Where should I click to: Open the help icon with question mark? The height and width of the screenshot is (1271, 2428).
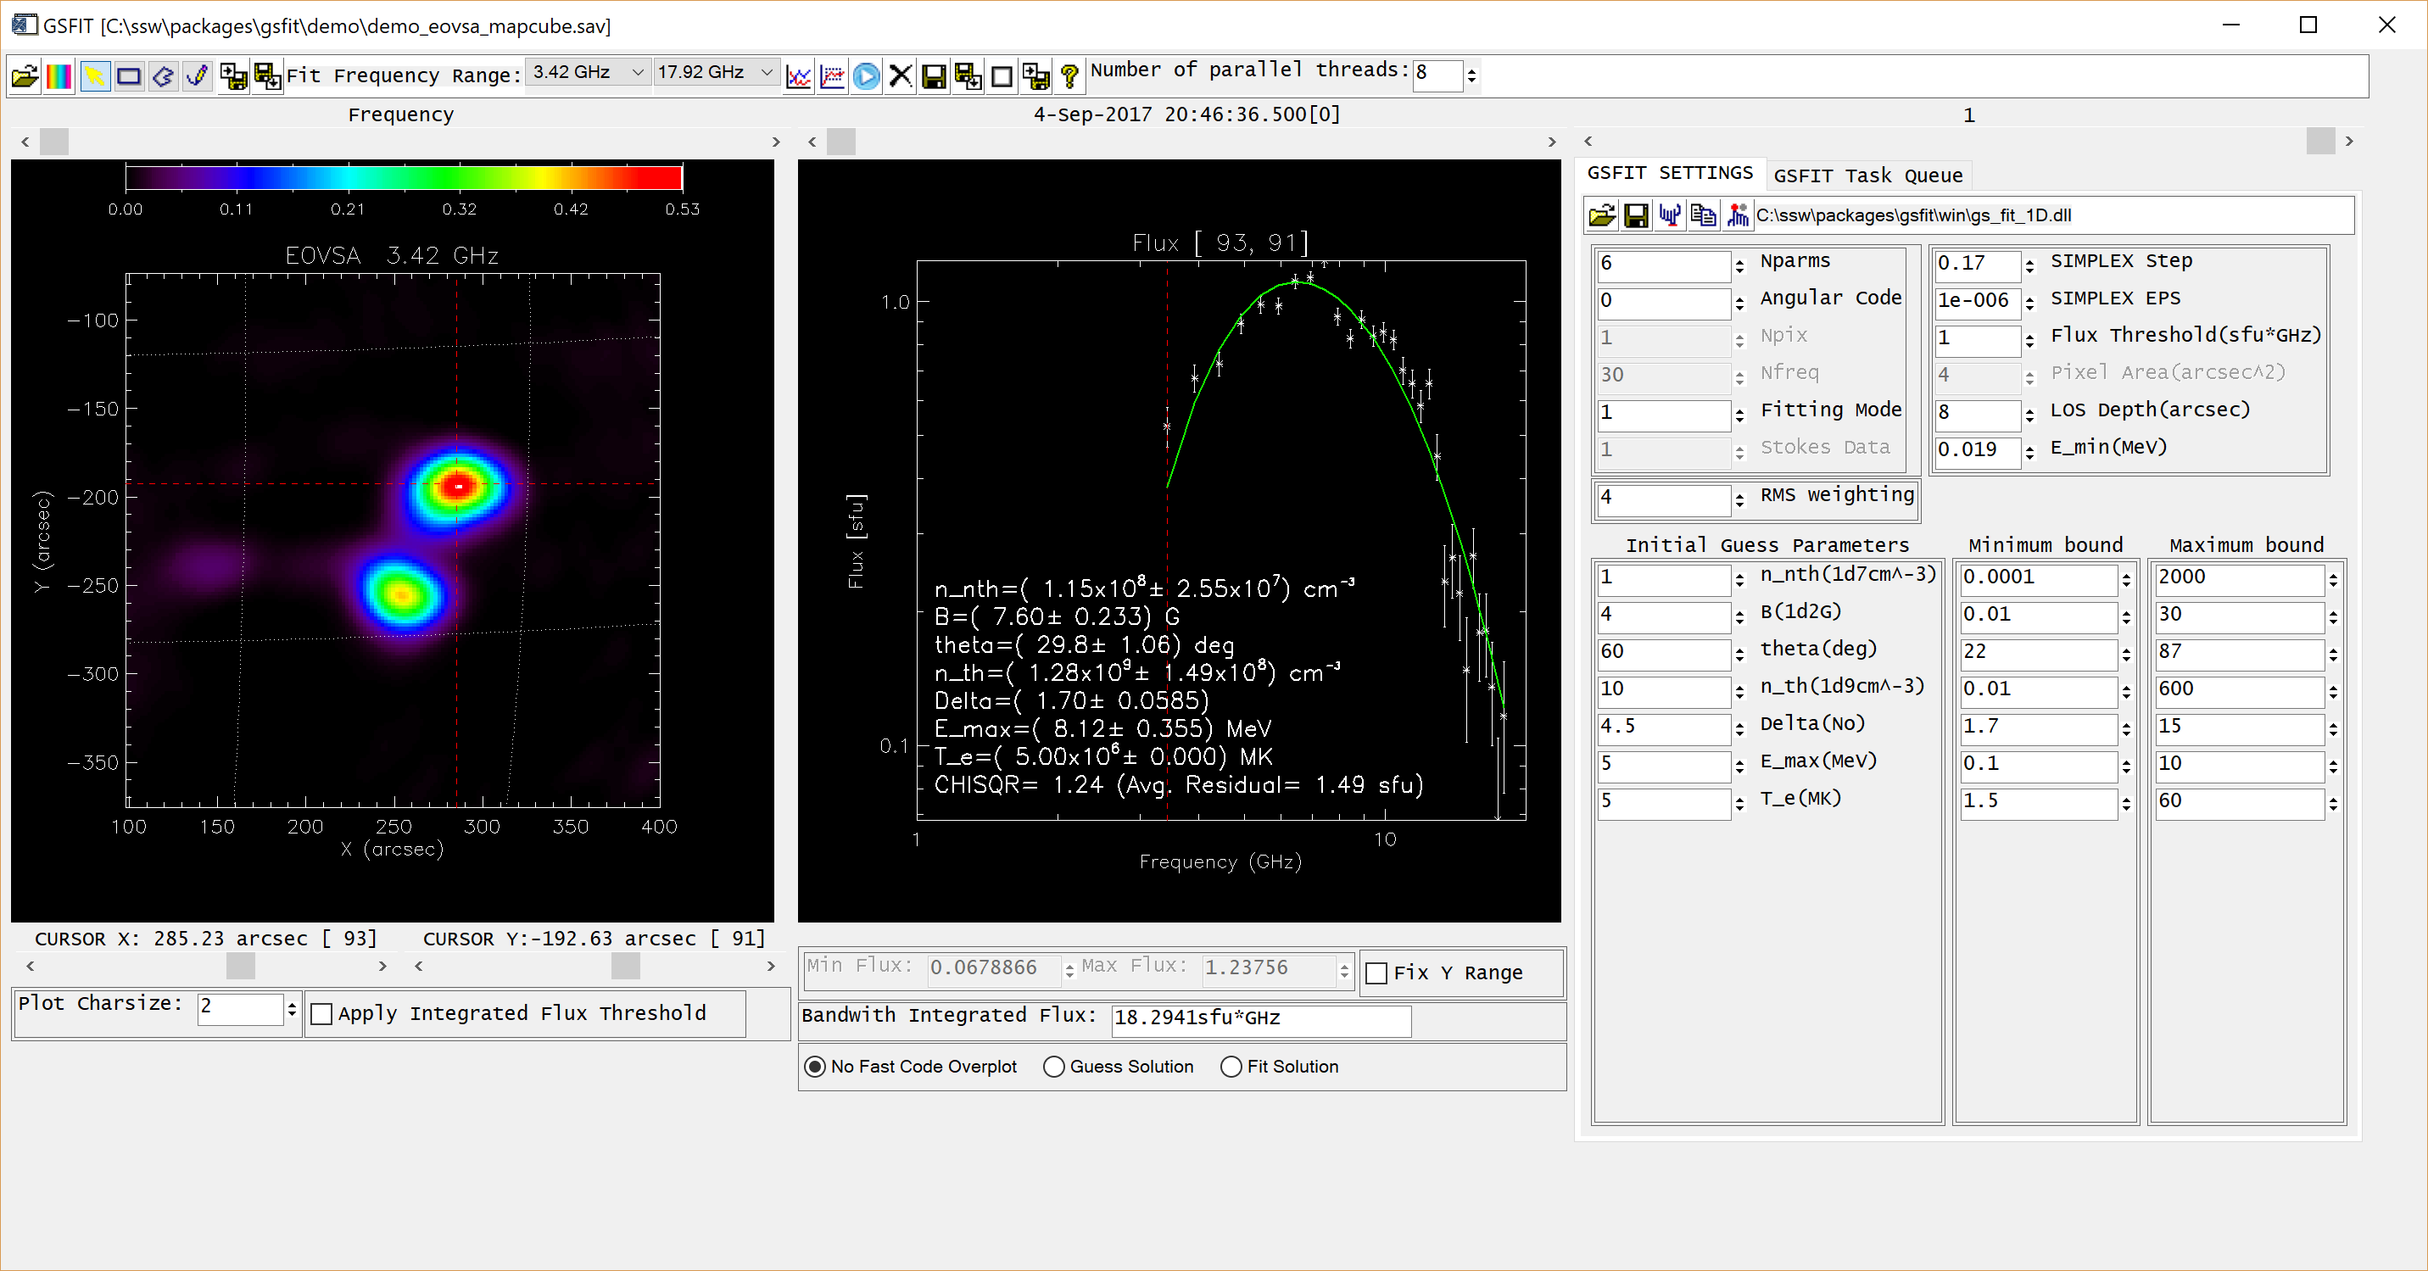click(x=1069, y=75)
